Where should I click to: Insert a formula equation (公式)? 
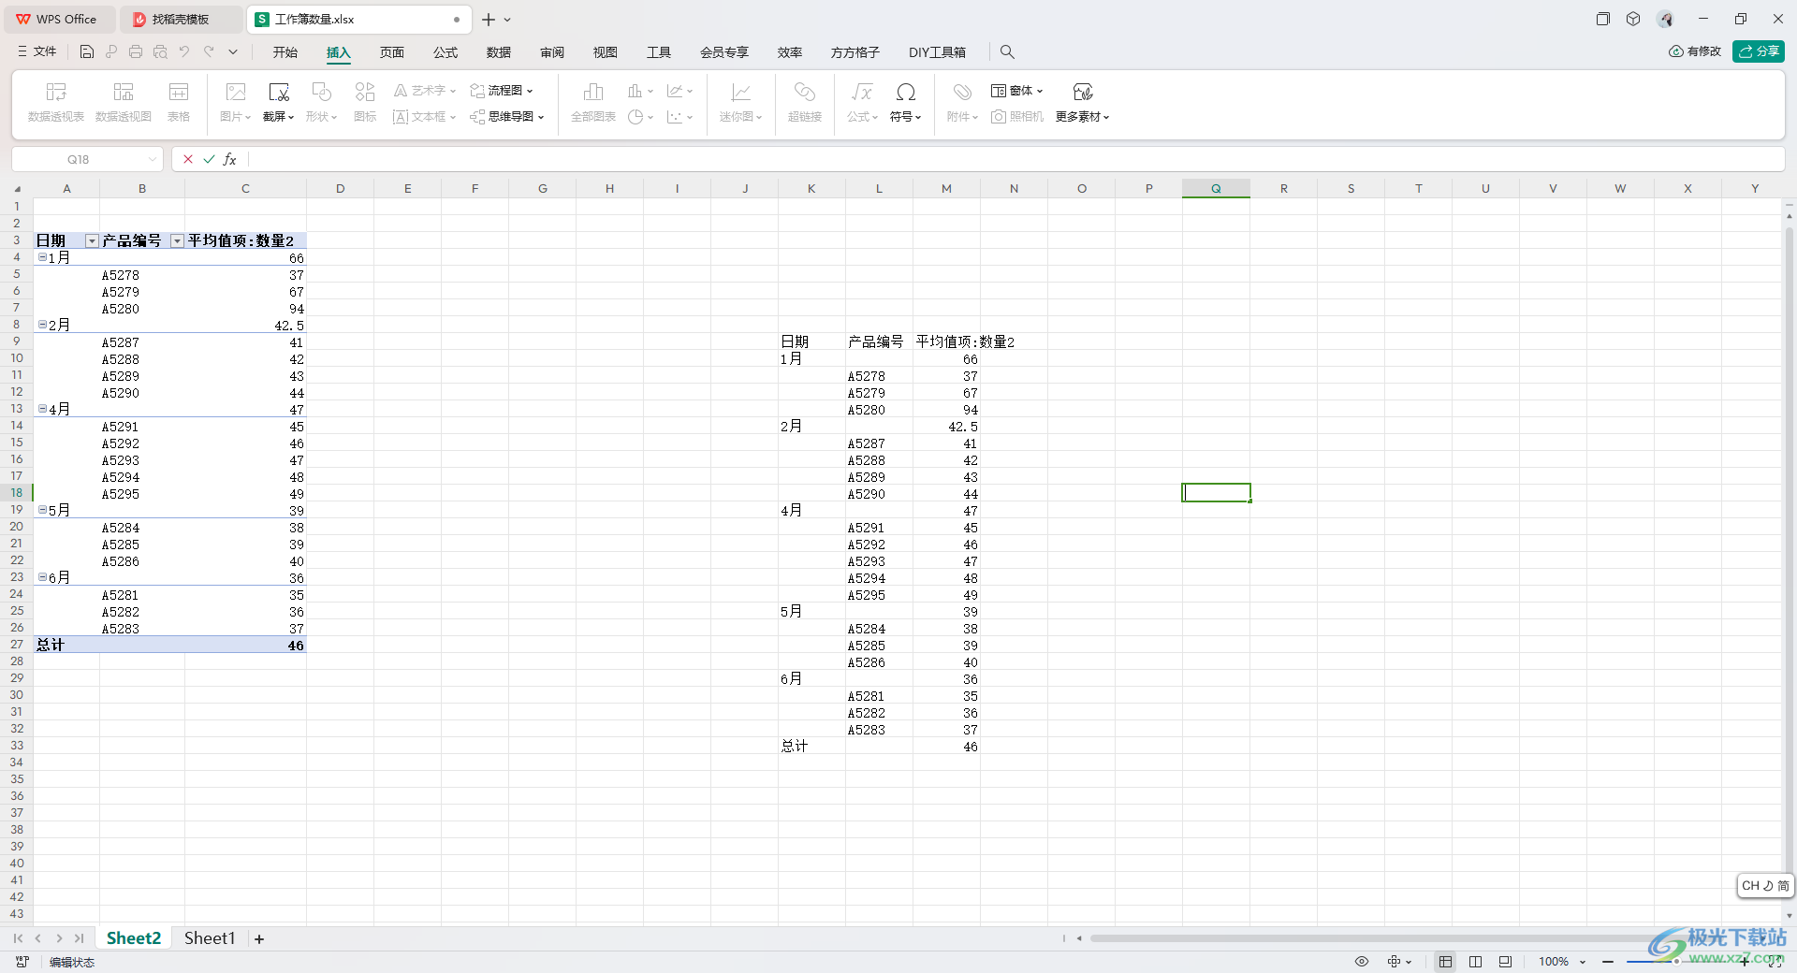tap(862, 102)
